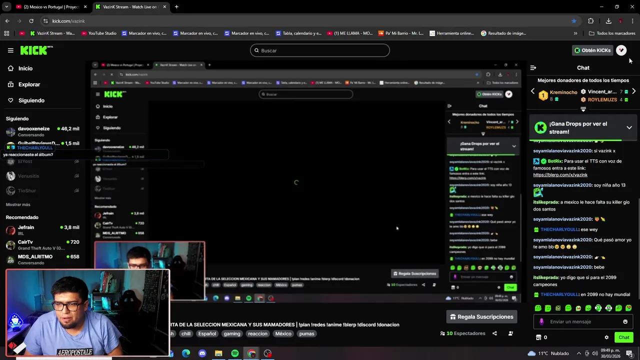Screen dimensions: 640x360
Task: Open Chrome tab search dropdown
Action: 6,7
